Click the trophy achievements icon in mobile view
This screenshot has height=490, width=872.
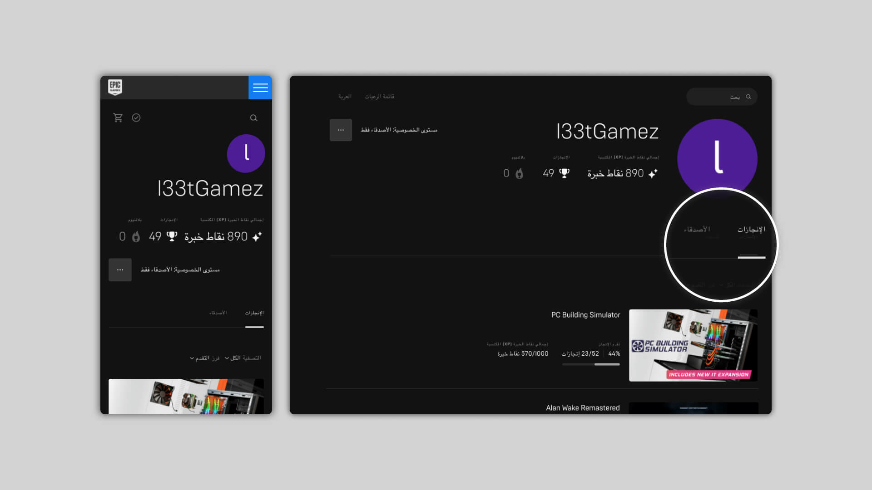coord(172,236)
